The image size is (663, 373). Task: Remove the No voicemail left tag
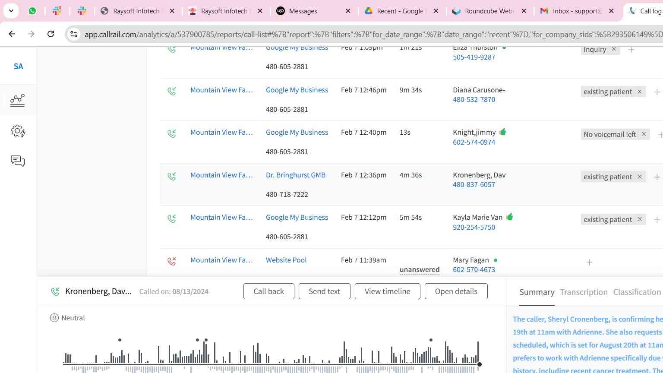point(644,134)
